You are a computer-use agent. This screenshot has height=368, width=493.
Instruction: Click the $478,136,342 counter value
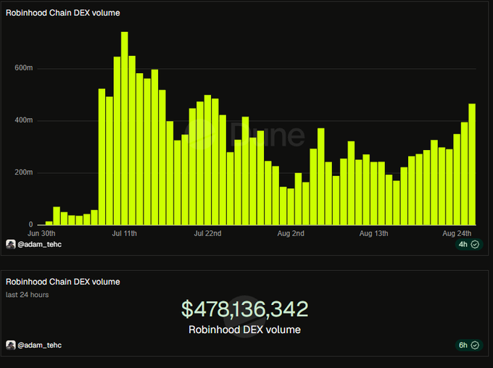click(244, 309)
